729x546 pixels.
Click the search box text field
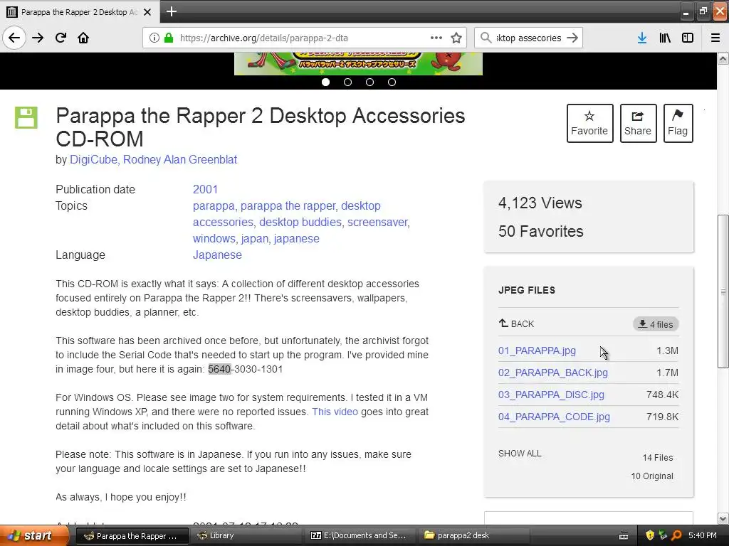point(529,38)
